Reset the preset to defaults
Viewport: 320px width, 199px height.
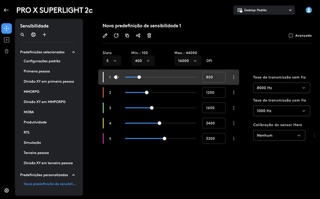(x=116, y=36)
